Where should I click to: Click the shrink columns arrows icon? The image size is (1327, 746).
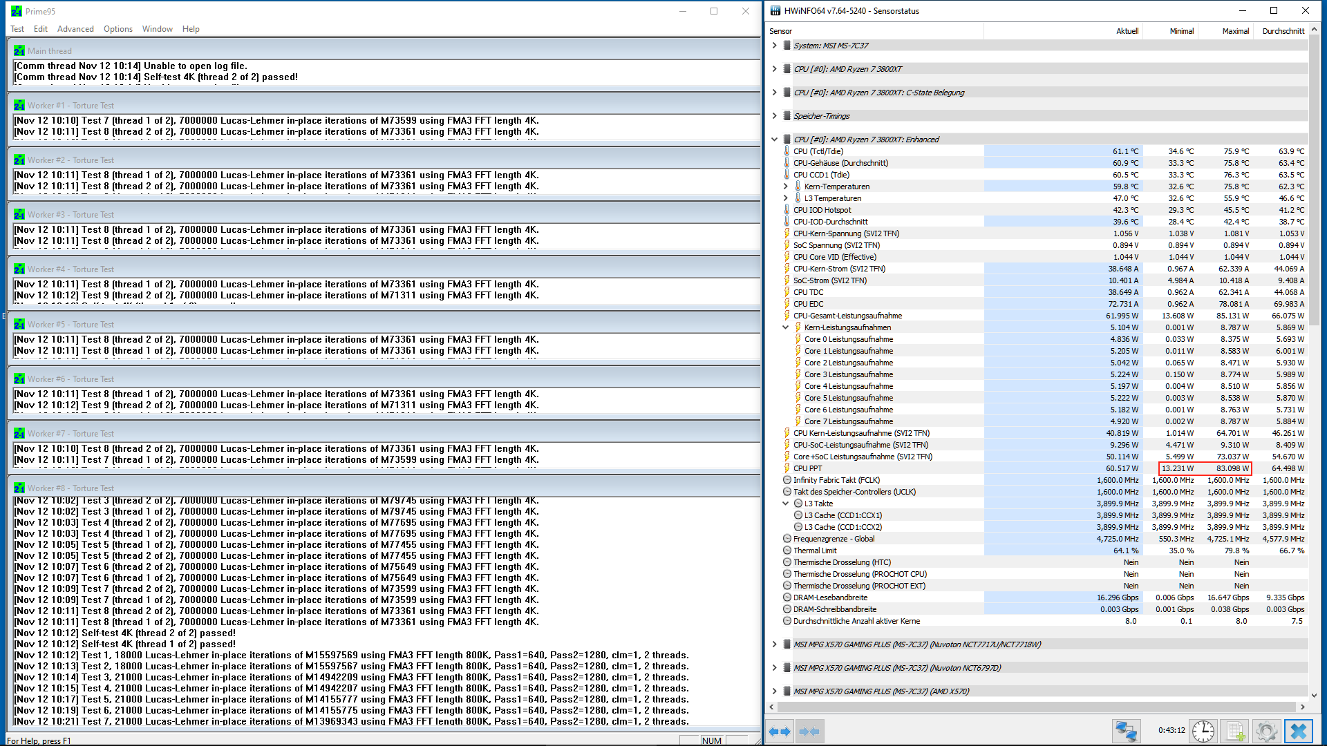click(x=809, y=731)
